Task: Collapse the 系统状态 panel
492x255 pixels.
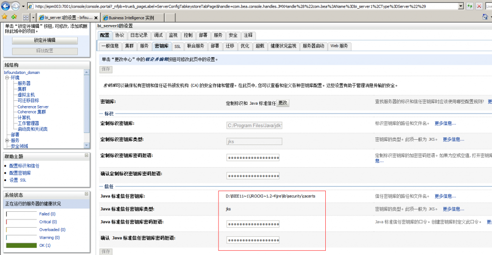Action: 86,194
